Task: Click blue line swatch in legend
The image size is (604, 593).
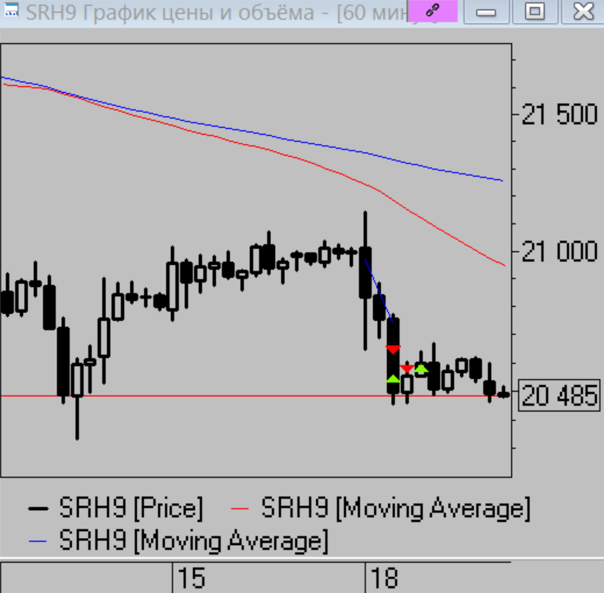Action: click(39, 540)
